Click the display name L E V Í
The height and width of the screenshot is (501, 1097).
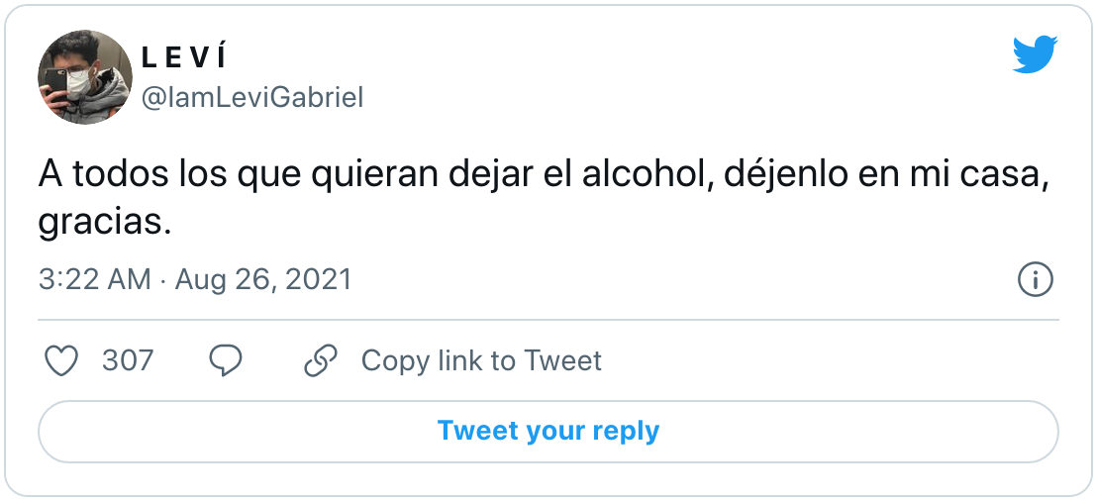click(x=184, y=58)
